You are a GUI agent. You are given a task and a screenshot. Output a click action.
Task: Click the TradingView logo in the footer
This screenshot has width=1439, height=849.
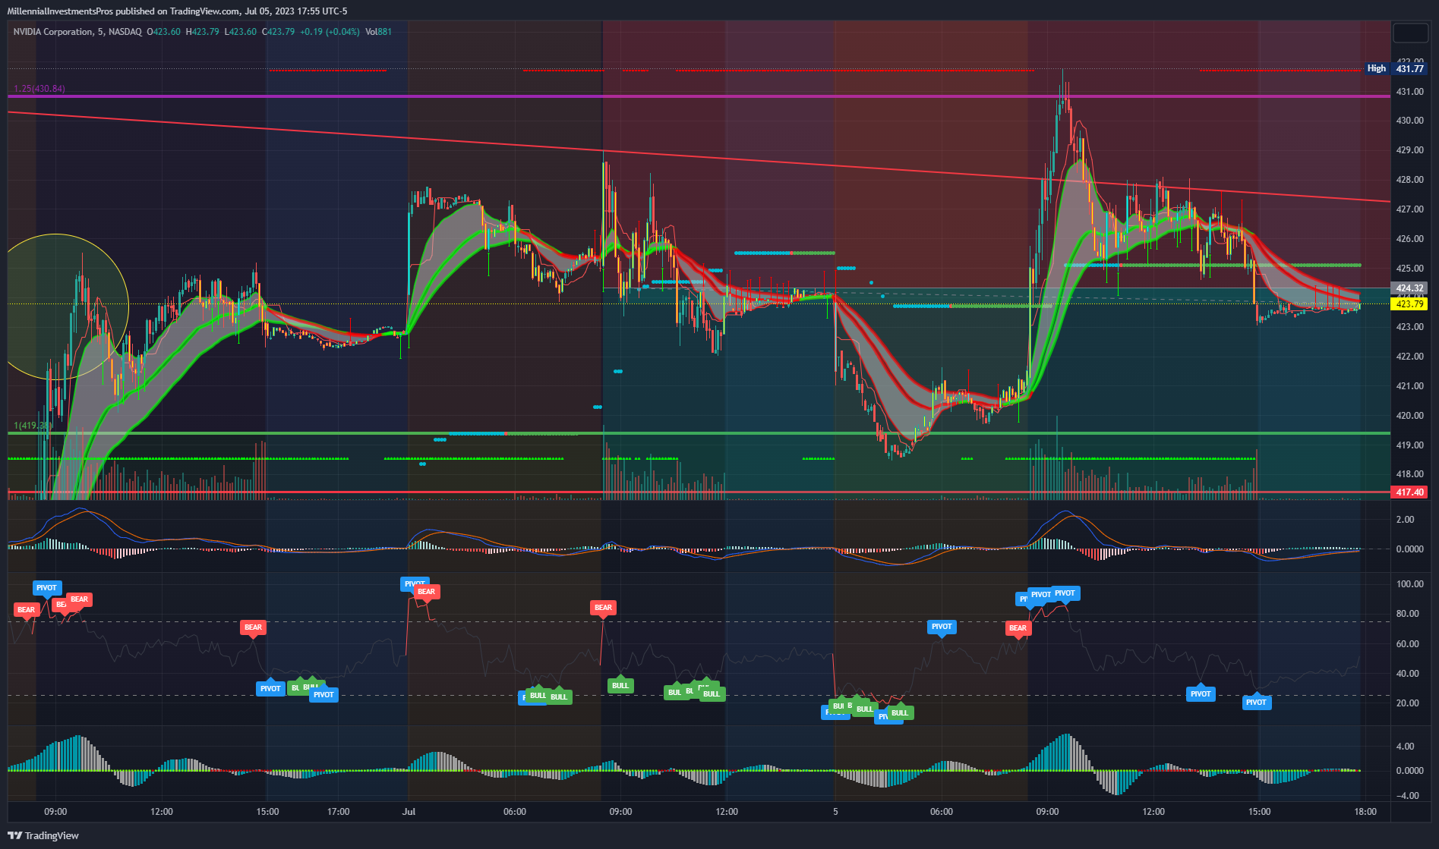(43, 835)
